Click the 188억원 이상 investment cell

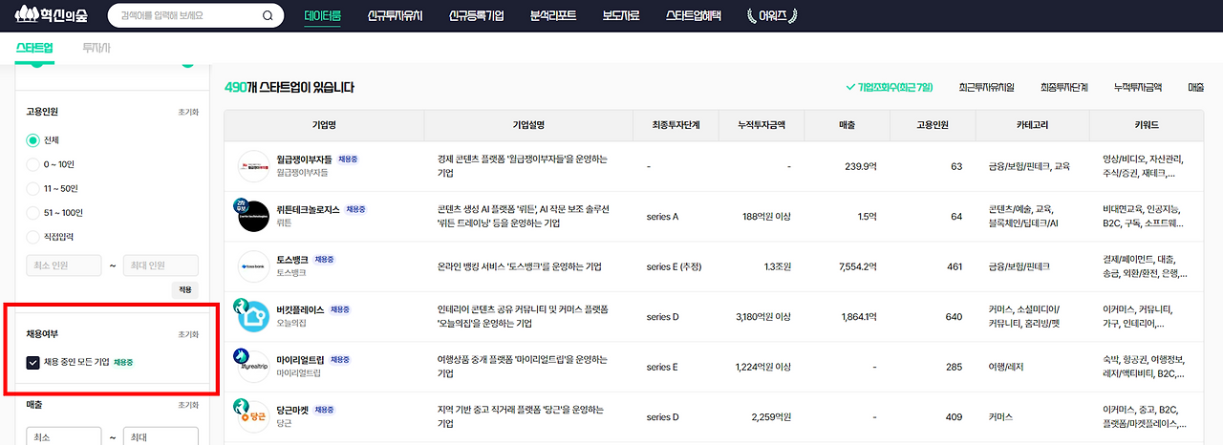767,217
